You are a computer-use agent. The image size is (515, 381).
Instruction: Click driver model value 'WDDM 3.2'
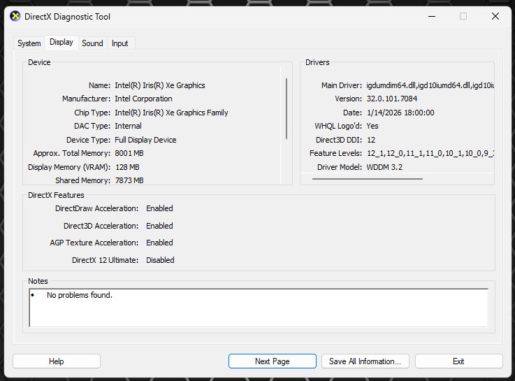[384, 167]
